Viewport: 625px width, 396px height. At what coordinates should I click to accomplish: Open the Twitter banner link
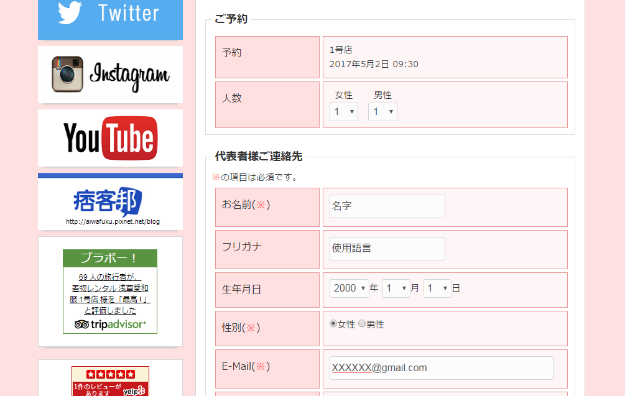[110, 19]
